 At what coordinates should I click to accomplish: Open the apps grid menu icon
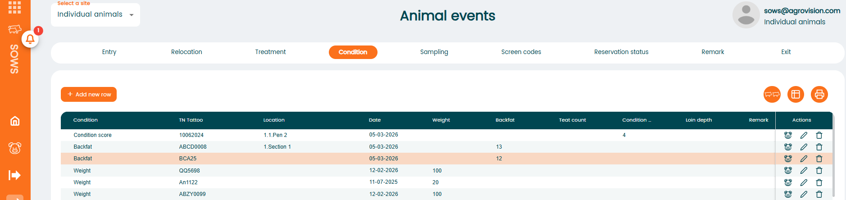tap(14, 7)
